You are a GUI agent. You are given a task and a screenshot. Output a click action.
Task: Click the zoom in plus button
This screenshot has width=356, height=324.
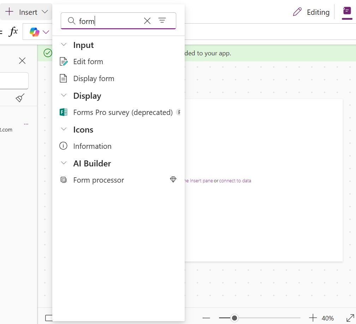313,318
